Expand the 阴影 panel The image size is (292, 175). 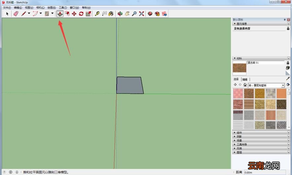coord(235,136)
